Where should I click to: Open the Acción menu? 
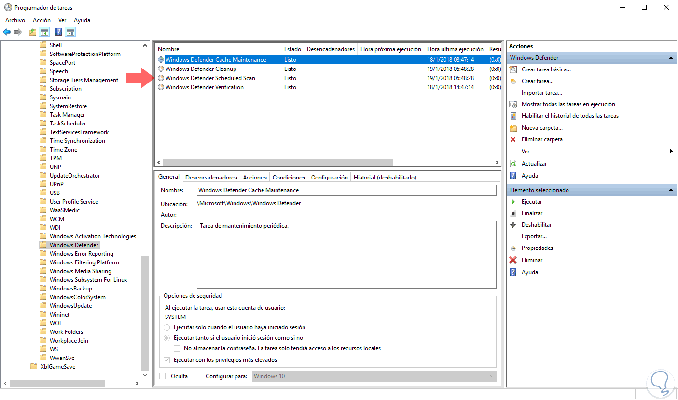[x=42, y=20]
